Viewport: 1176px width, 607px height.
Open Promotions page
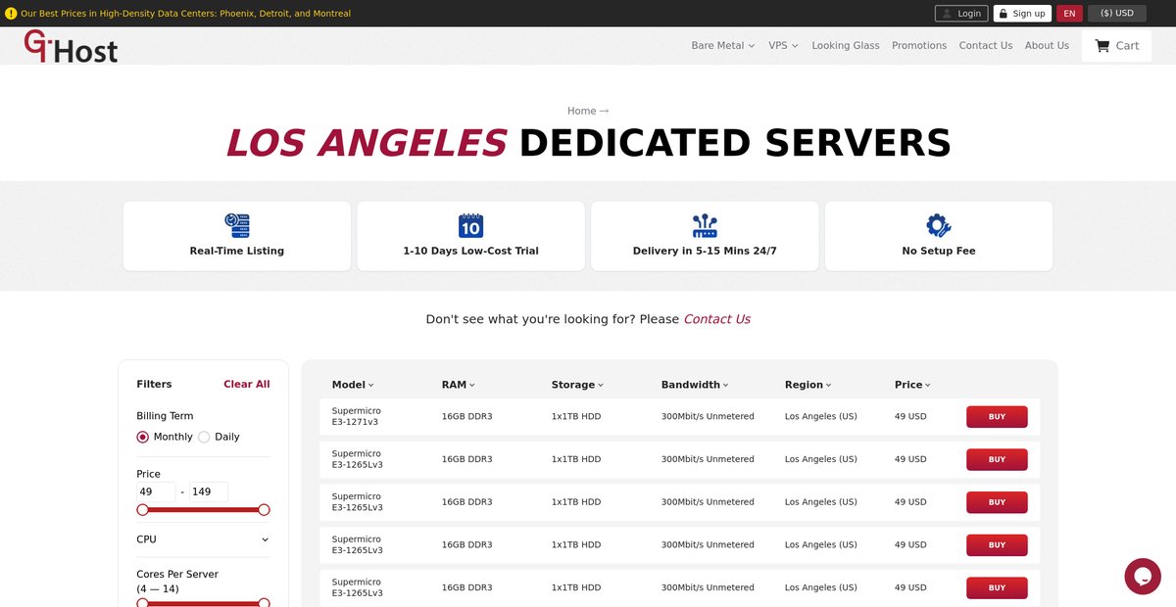[x=919, y=45]
